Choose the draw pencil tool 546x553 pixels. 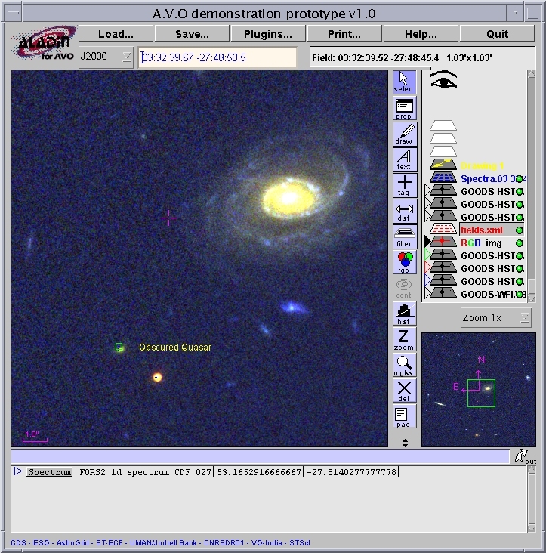pyautogui.click(x=404, y=134)
